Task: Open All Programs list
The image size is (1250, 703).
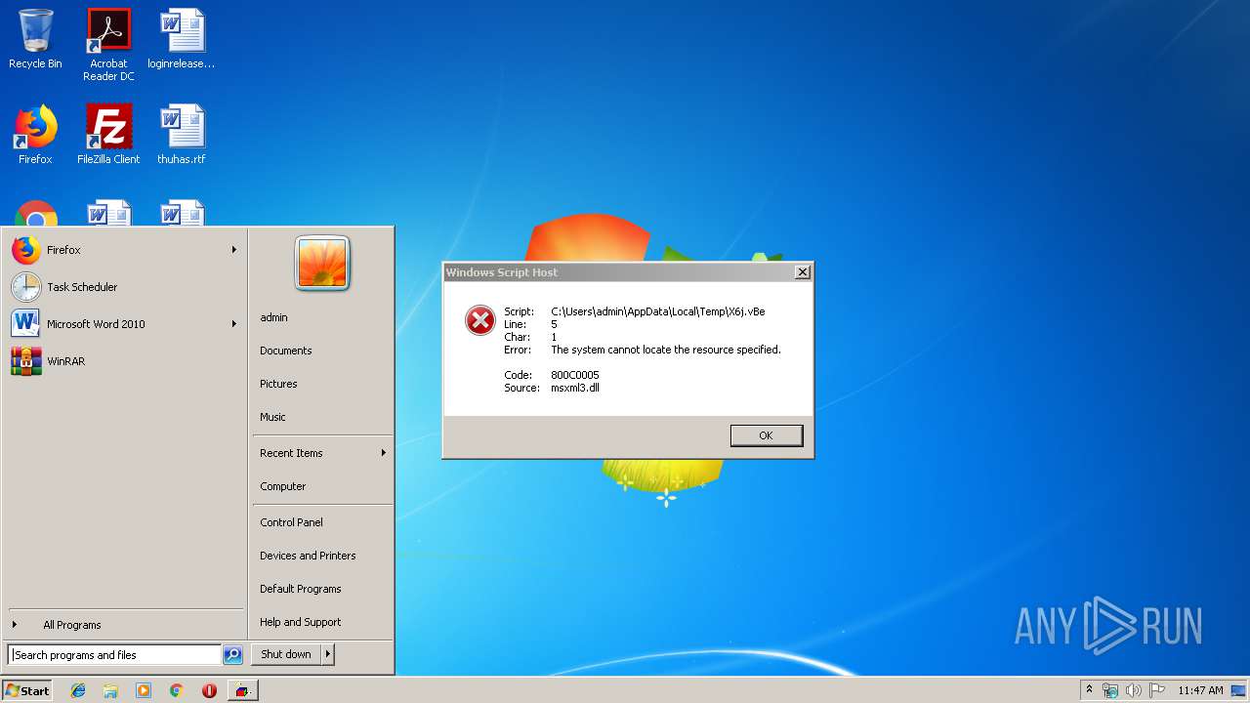Action: click(123, 625)
